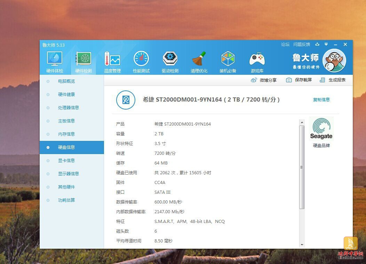
Task: Click the scrollbar up arrow
Action: click(302, 122)
